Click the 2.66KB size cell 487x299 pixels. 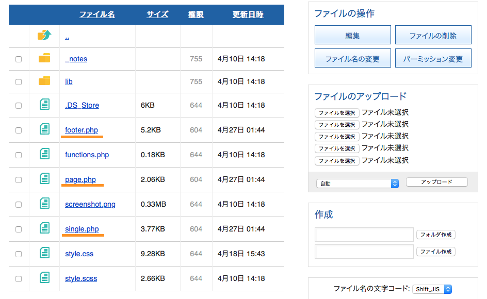(153, 278)
